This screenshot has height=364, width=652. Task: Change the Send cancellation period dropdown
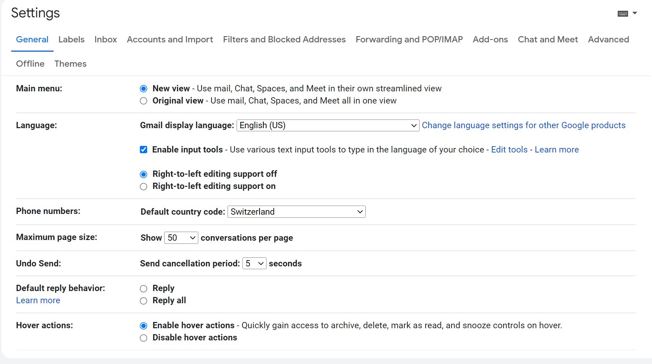tap(254, 264)
